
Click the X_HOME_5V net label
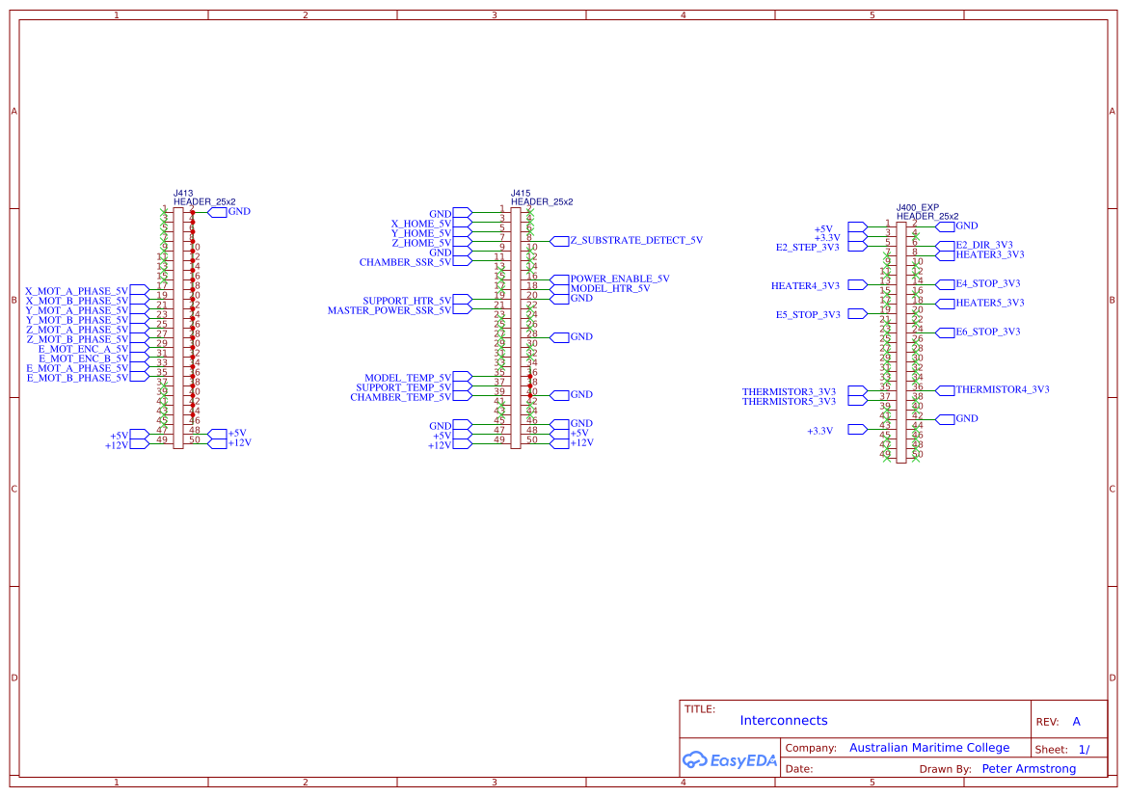coord(421,224)
